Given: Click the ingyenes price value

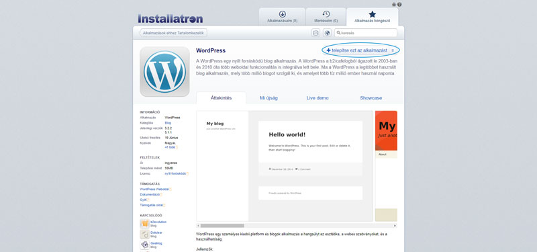Looking at the screenshot, I should (171, 163).
